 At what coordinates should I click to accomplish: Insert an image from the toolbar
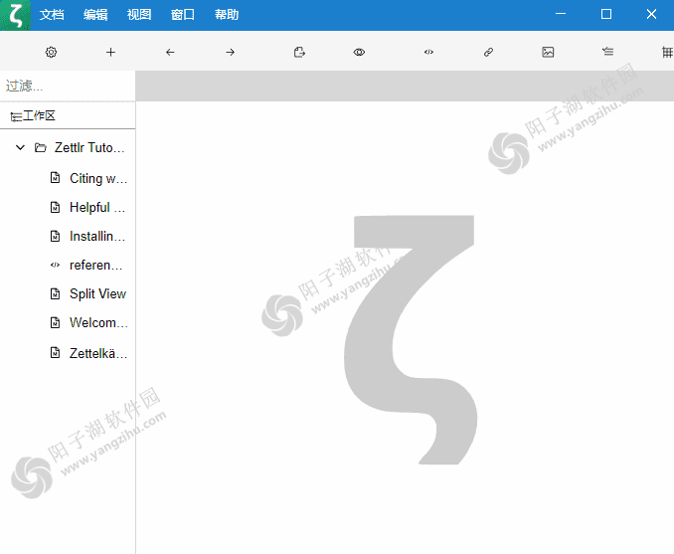[548, 52]
